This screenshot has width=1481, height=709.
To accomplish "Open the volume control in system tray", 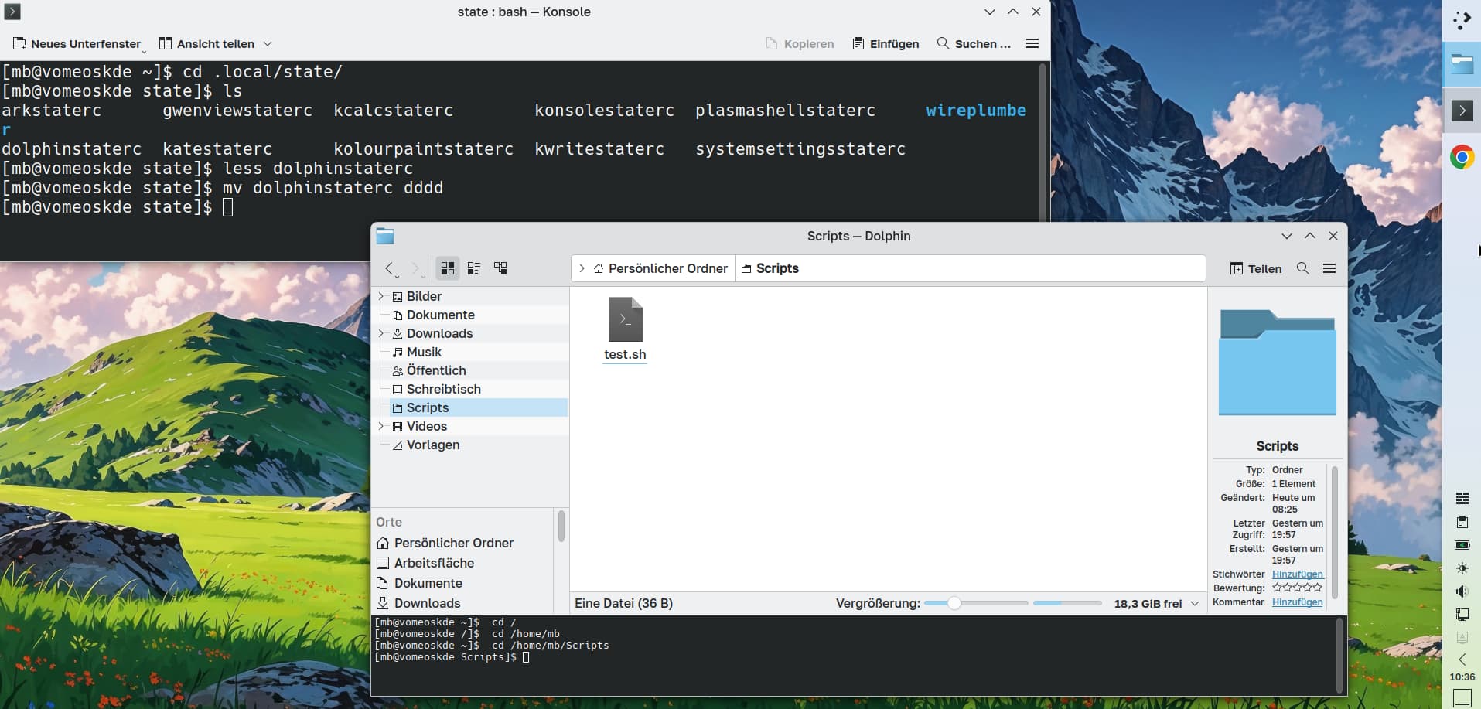I will [1462, 591].
